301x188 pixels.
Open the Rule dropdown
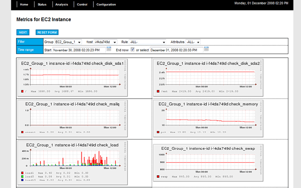pos(147,42)
